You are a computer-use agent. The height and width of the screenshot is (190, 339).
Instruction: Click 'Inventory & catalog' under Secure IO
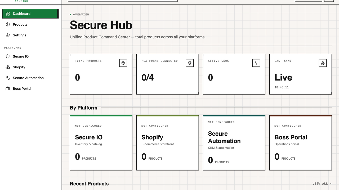[x=88, y=144]
